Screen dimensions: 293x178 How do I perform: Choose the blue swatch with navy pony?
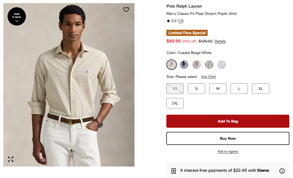click(184, 64)
